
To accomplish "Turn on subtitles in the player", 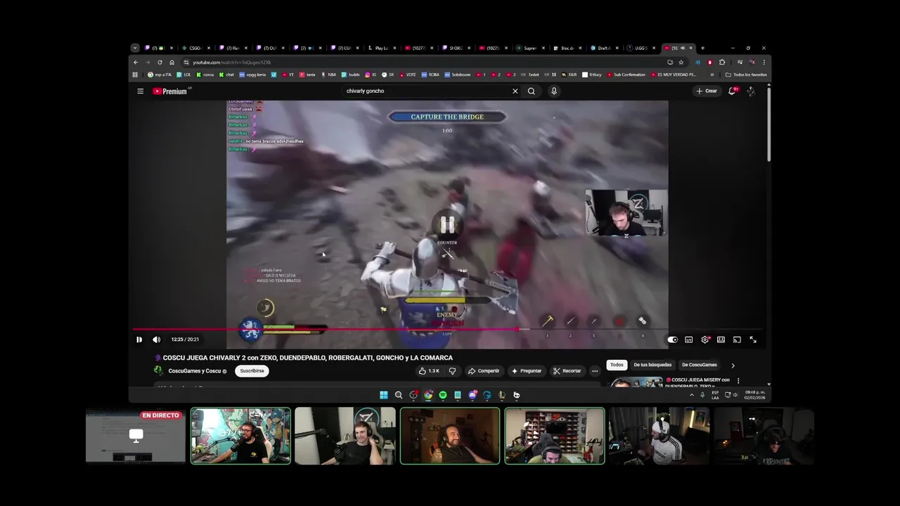I will (688, 339).
